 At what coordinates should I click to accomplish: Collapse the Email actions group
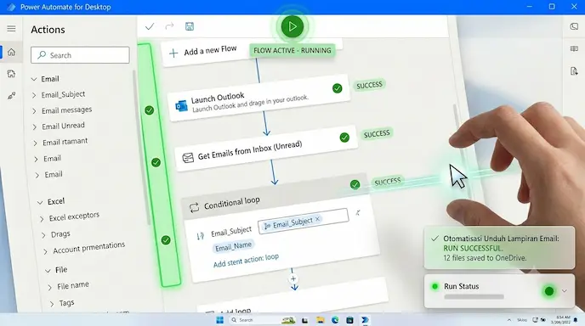34,79
